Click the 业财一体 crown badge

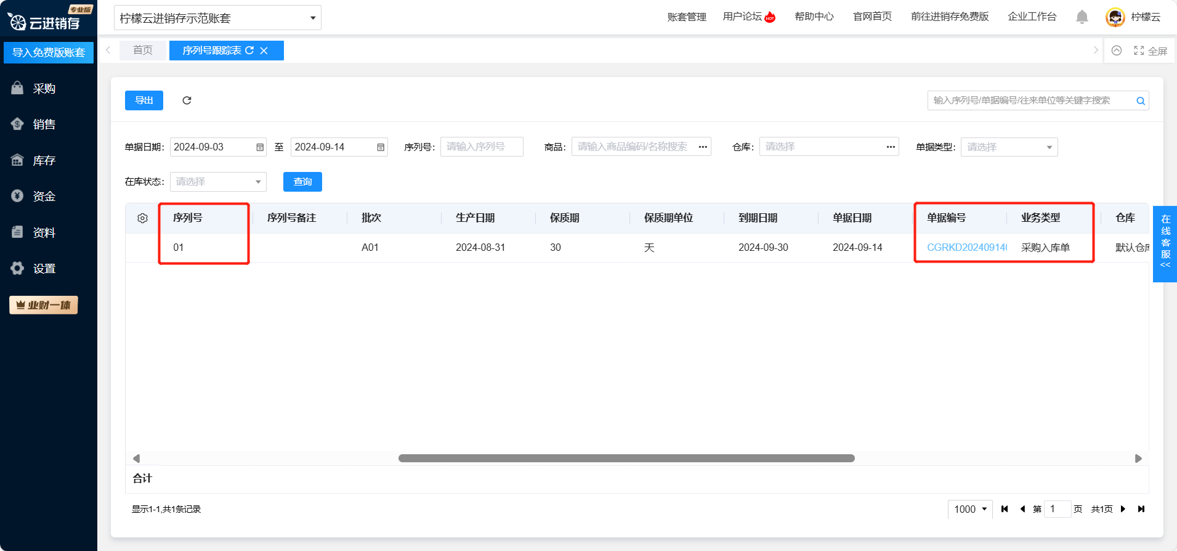[43, 305]
